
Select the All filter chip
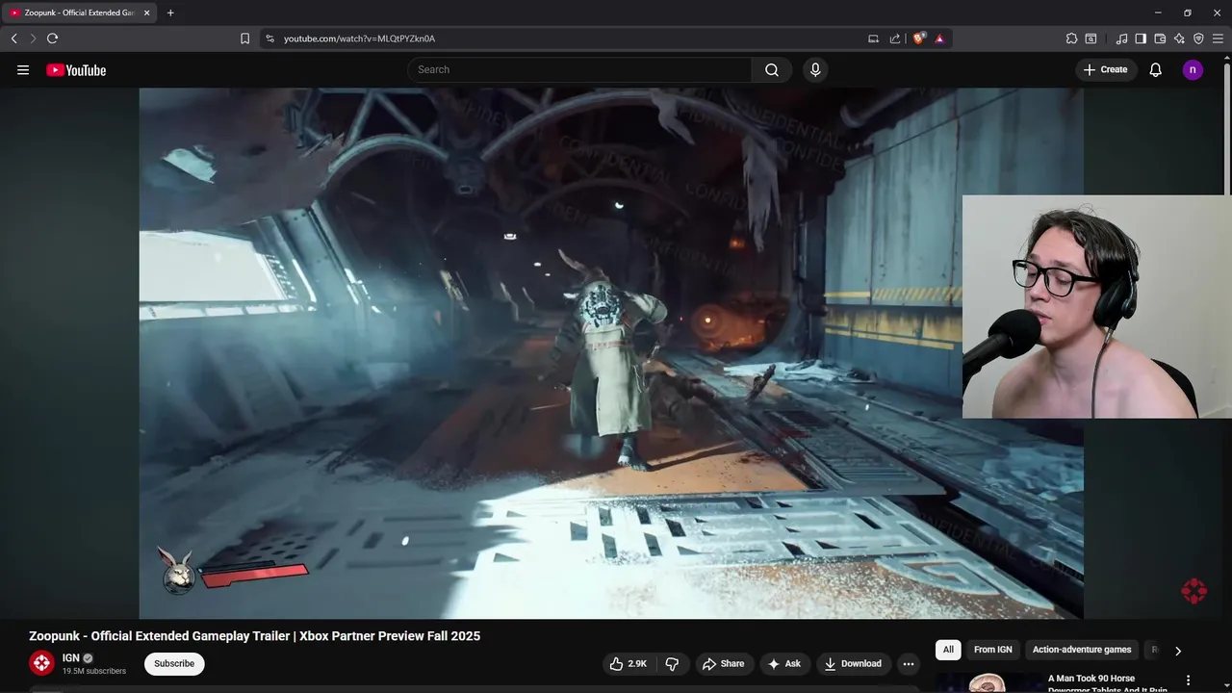click(x=948, y=650)
